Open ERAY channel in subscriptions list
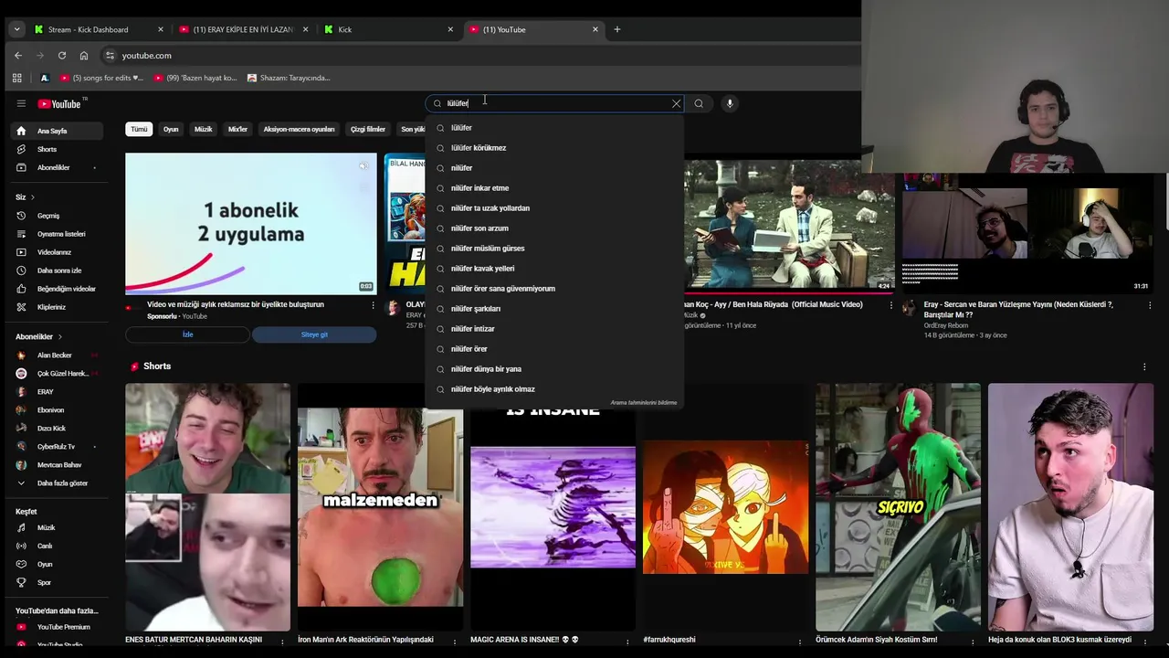Screen dimensions: 1169x658 tap(58, 391)
